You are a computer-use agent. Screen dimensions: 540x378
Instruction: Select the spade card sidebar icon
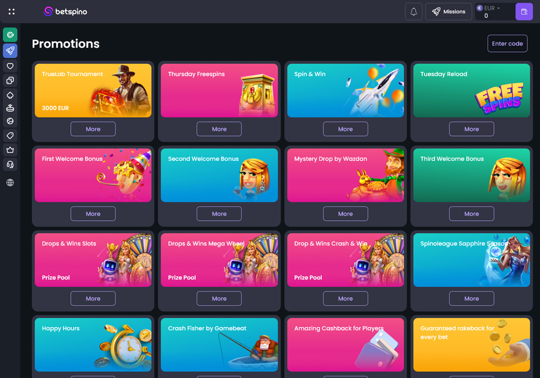coord(10,95)
